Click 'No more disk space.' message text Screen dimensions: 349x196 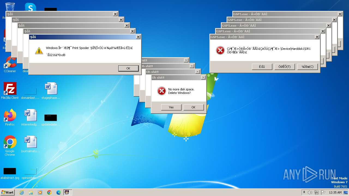click(x=181, y=89)
